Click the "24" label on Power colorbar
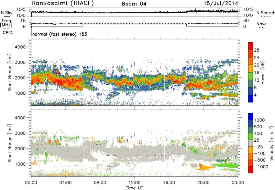275x190 pixels. pyautogui.click(x=256, y=58)
